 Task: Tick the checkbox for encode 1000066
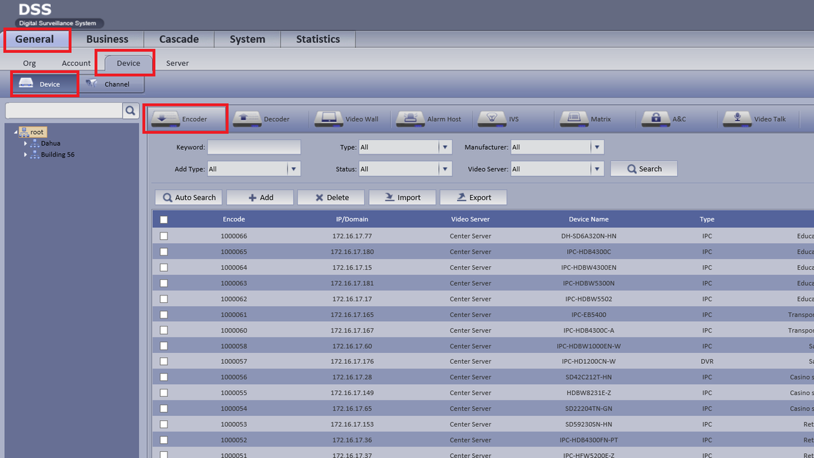163,236
